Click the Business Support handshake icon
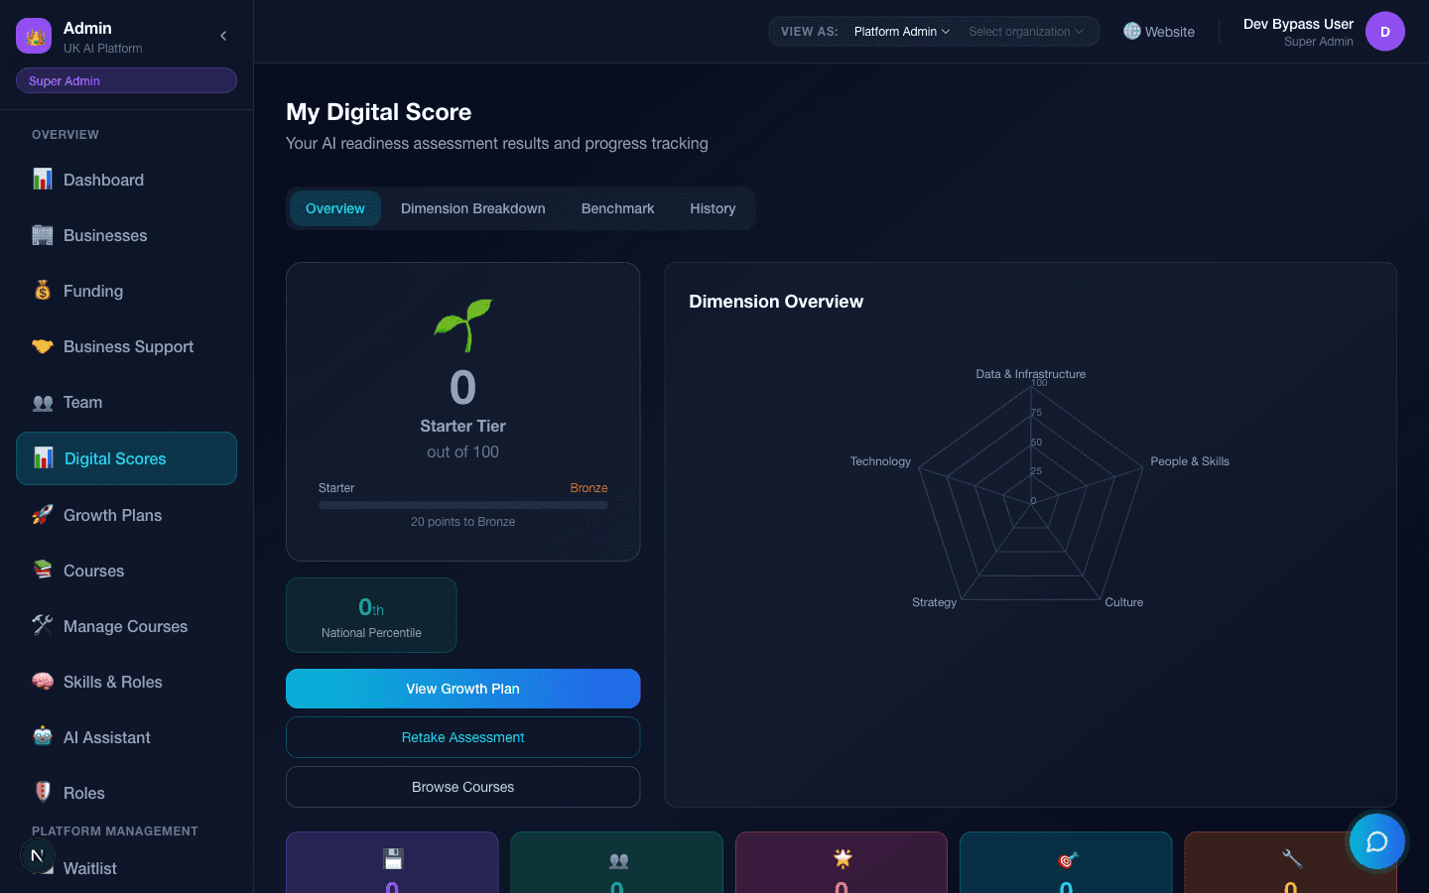Image resolution: width=1429 pixels, height=893 pixels. pos(43,346)
